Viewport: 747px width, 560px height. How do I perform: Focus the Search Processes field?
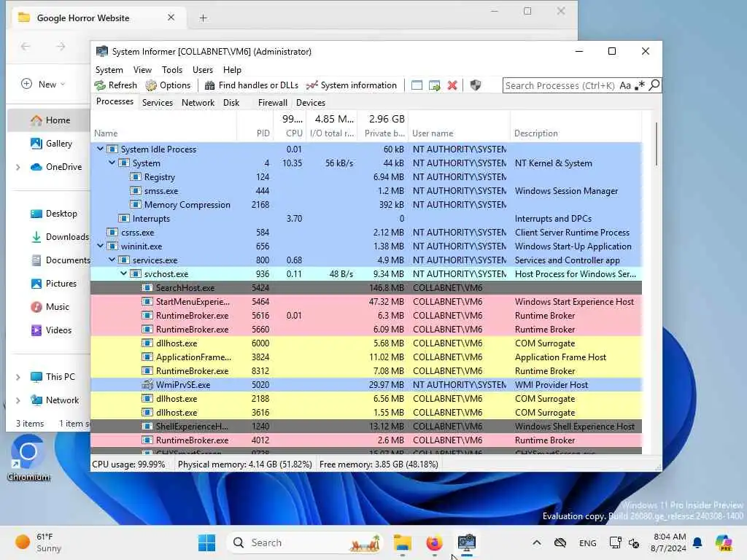(x=560, y=85)
